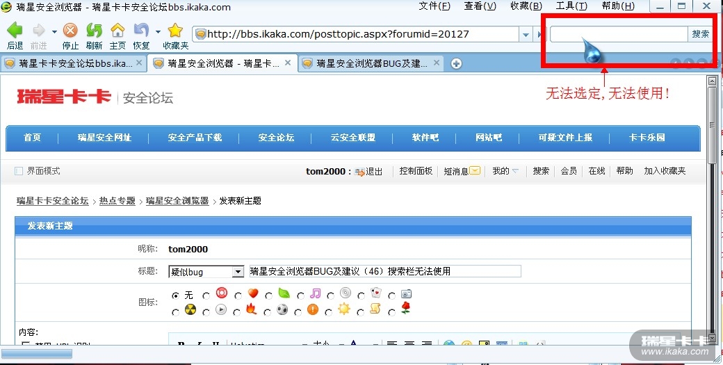The width and height of the screenshot is (723, 365).
Task: Switch to the 瑞星安全浏览器BUG及建 tab
Action: tap(371, 63)
